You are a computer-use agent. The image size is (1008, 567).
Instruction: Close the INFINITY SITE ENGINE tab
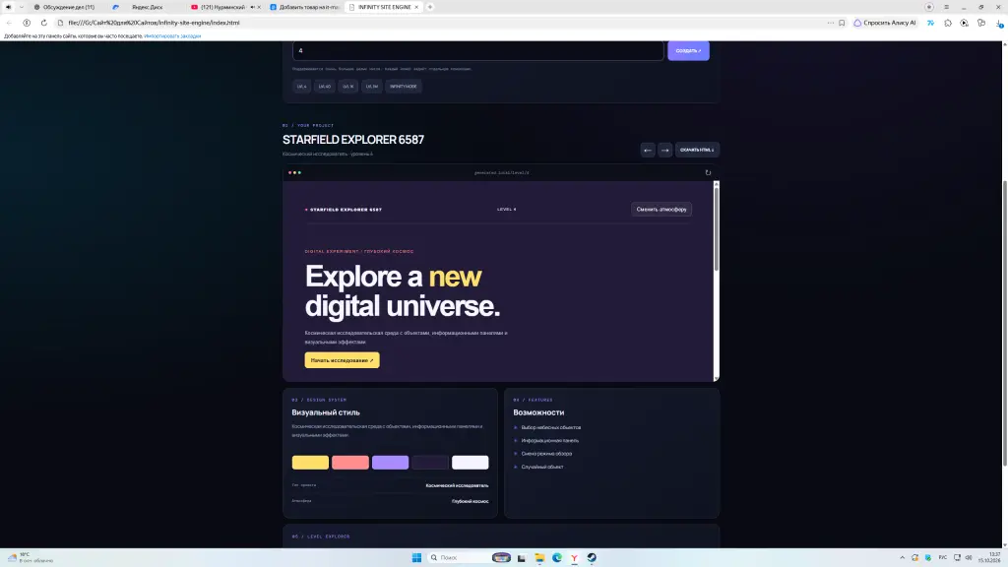click(x=416, y=7)
